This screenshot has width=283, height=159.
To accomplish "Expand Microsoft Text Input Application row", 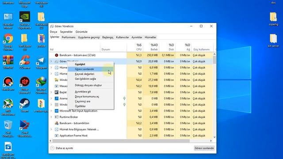I will point(51,111).
